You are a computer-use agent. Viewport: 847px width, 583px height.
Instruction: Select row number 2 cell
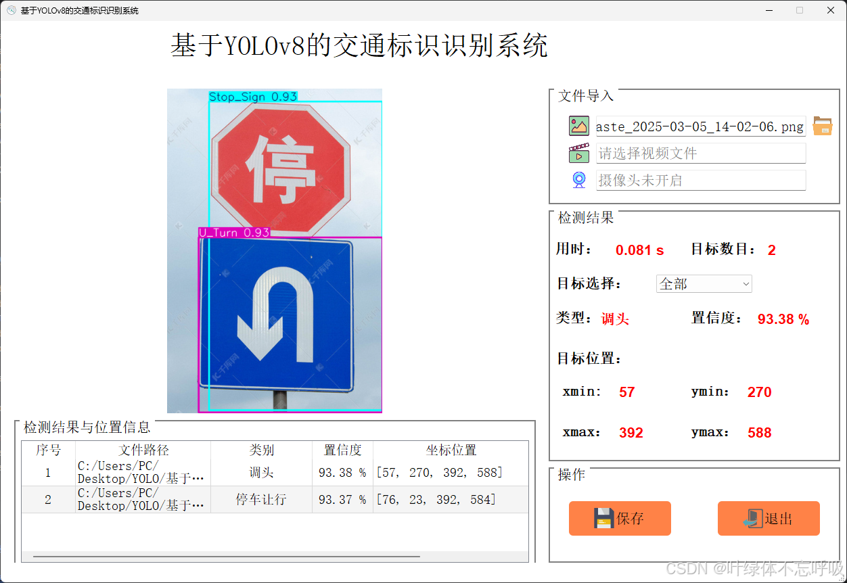tap(49, 499)
